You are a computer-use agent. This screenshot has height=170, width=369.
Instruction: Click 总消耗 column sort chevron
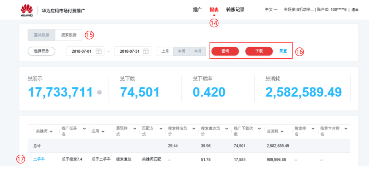pos(282,132)
